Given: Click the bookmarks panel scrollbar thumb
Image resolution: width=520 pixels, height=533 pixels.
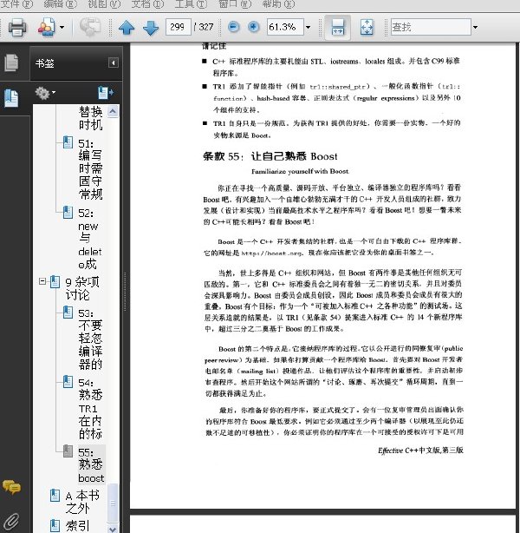Looking at the screenshot, I should coord(113,503).
